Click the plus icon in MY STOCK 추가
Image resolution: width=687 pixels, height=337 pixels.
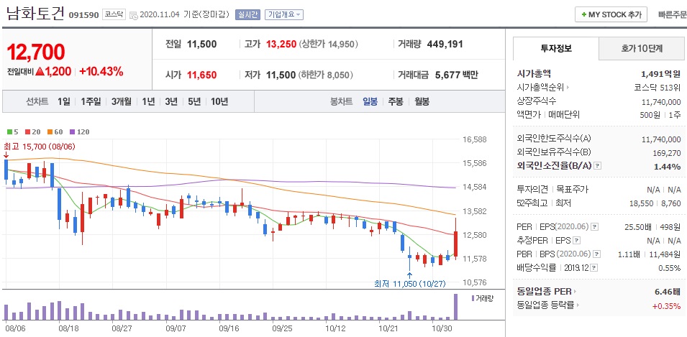tap(584, 14)
